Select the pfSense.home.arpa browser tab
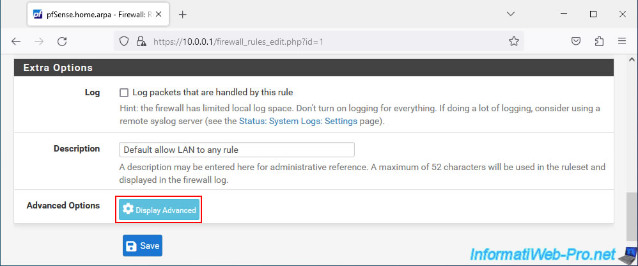 (x=89, y=14)
